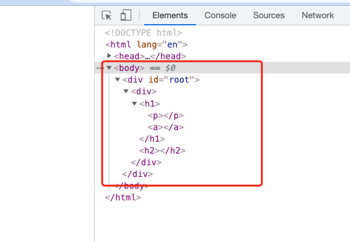Select the empty p element
Screen dimensions: 350x242
(x=166, y=116)
